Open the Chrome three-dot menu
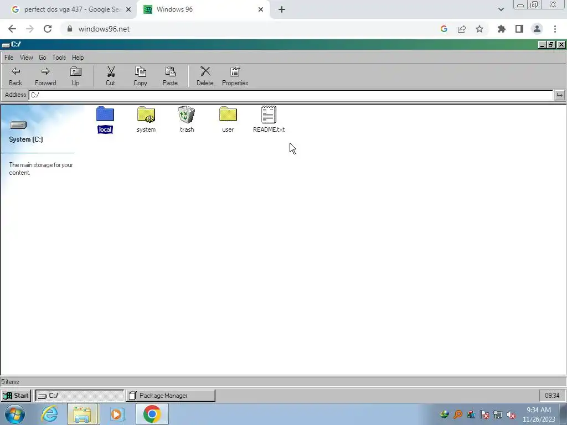 (555, 29)
